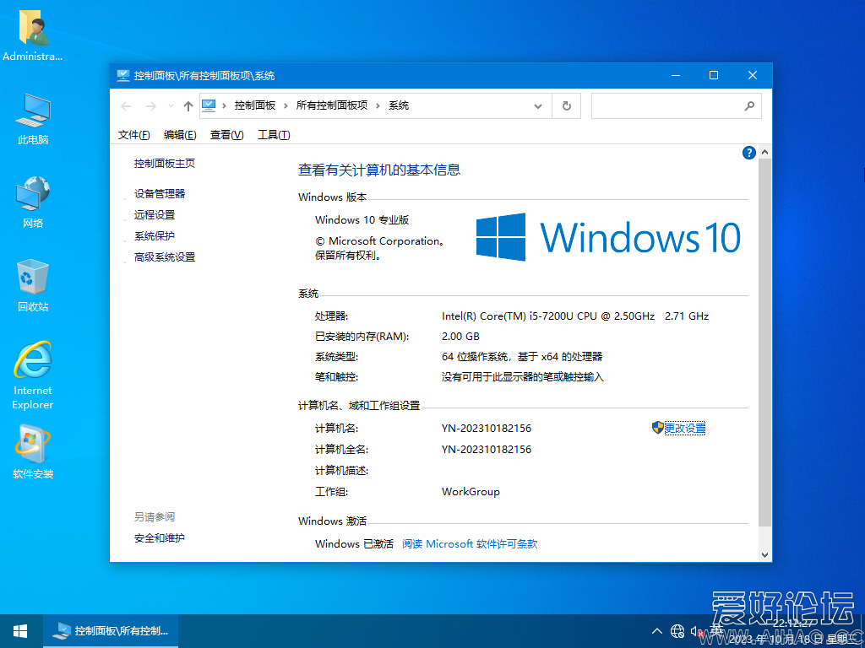Refresh the page with the refresh icon

click(566, 105)
